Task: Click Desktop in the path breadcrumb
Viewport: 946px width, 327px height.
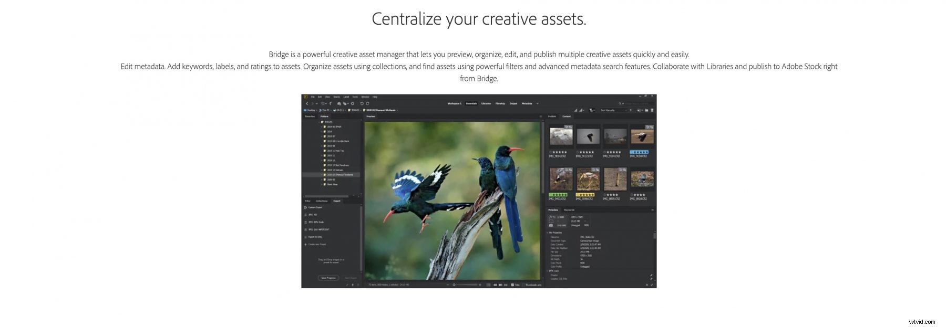Action: (x=311, y=110)
